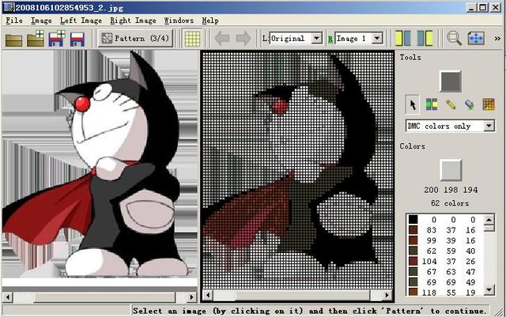
Task: Click pattern pane's left scroll arrow
Action: (x=208, y=295)
